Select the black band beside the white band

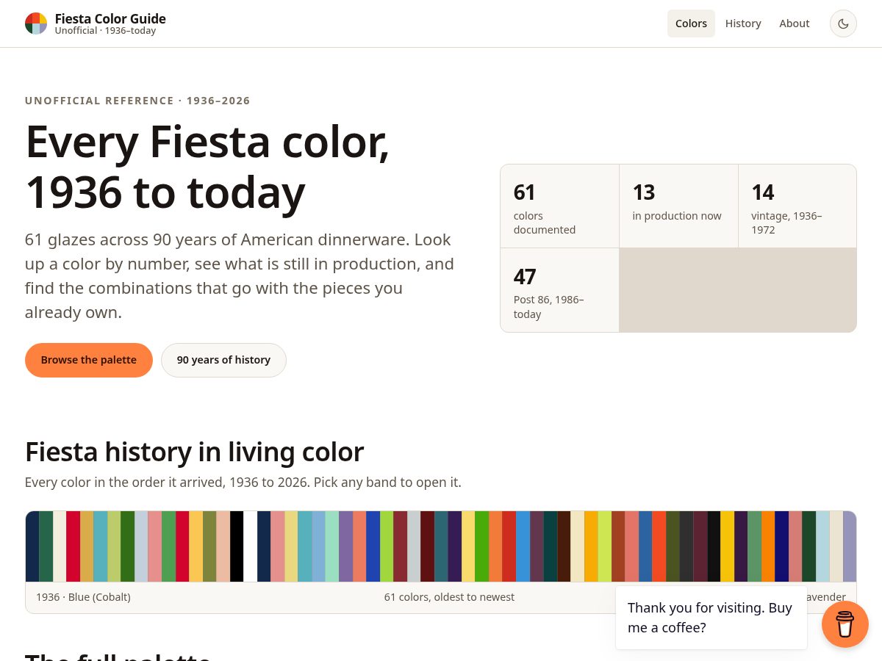[237, 546]
